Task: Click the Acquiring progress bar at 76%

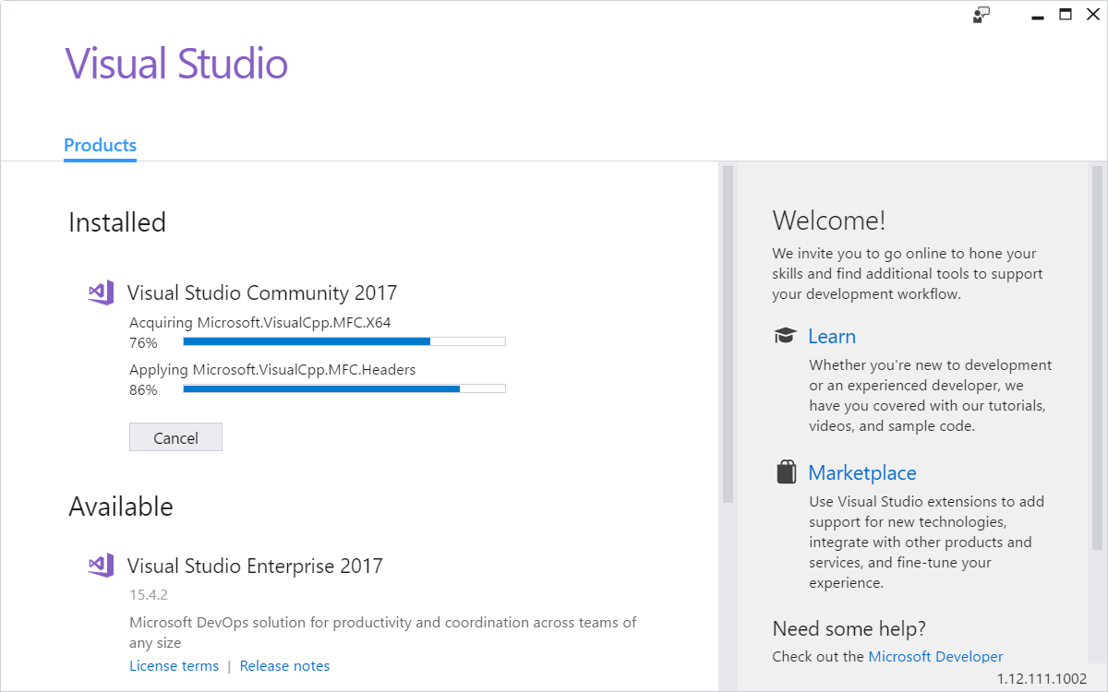Action: pyautogui.click(x=344, y=341)
